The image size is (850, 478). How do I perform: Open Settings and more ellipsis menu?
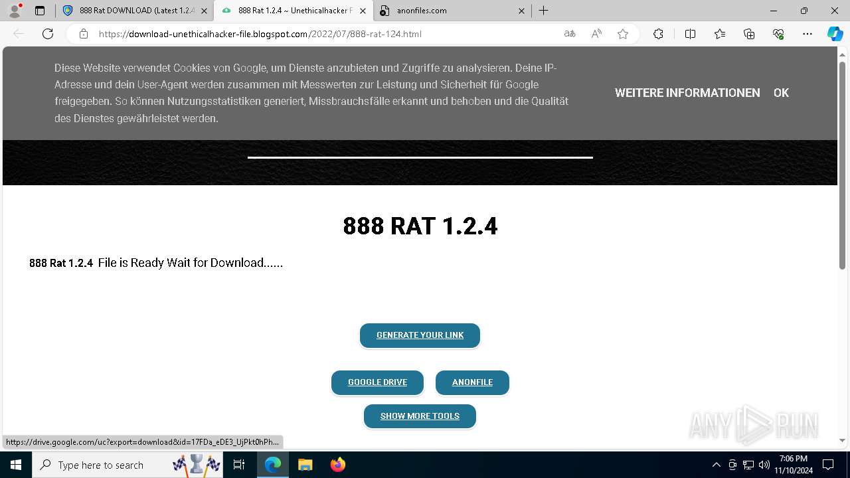click(807, 34)
